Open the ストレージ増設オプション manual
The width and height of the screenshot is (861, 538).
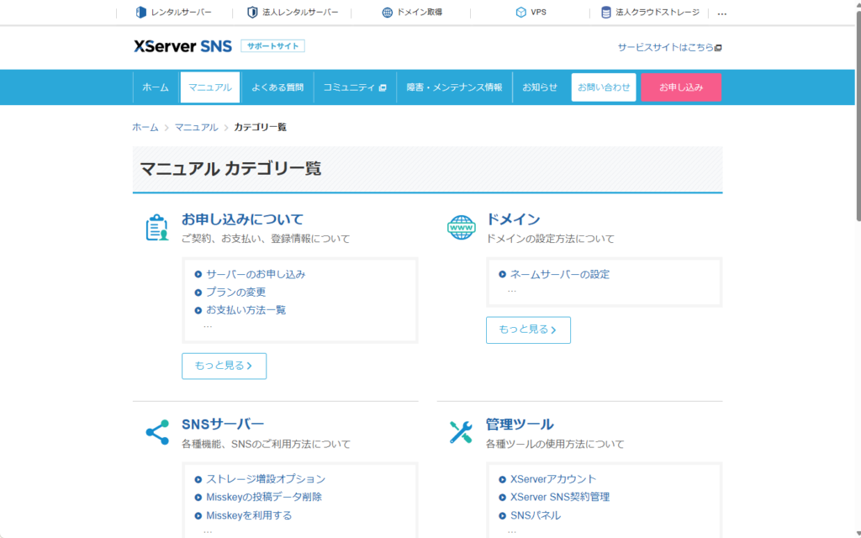tap(266, 479)
